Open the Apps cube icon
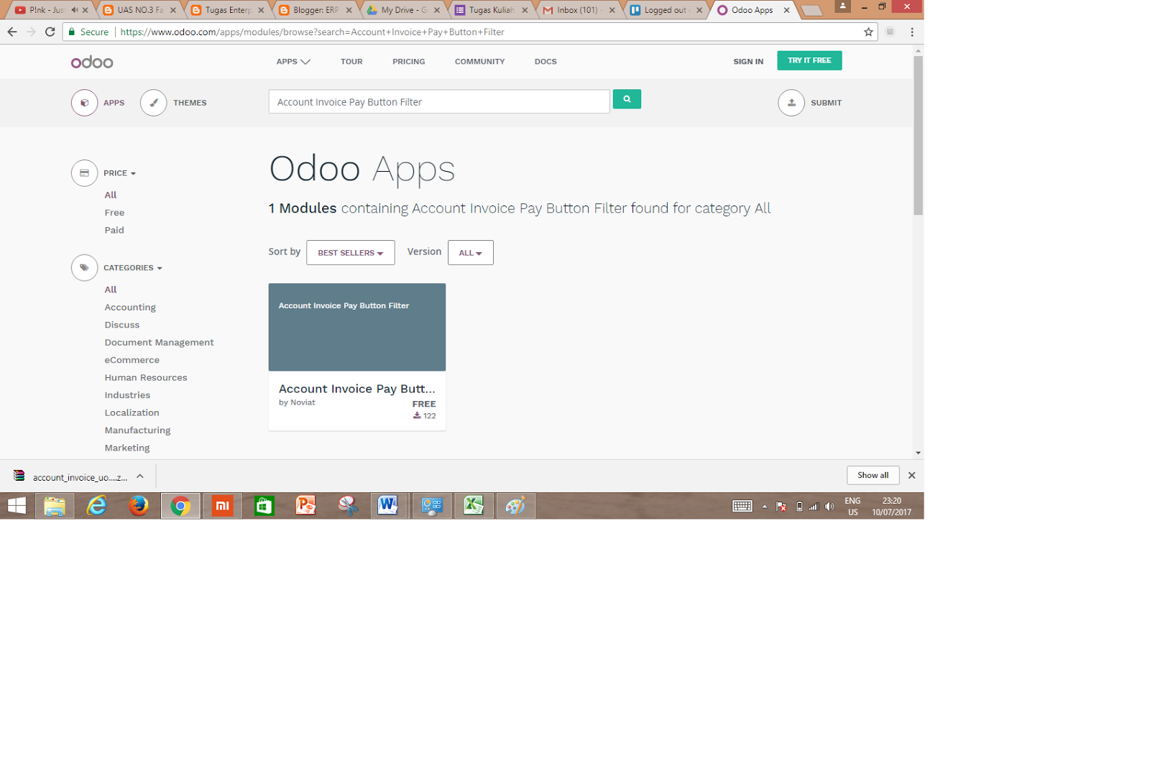The image size is (1150, 766). pos(84,103)
